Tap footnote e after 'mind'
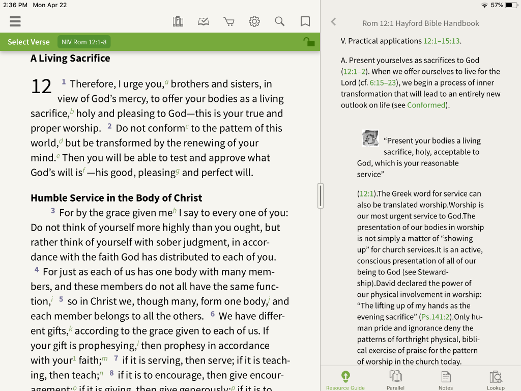The height and width of the screenshot is (391, 521). point(58,156)
